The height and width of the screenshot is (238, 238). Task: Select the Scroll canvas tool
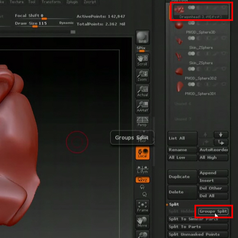click(x=142, y=60)
